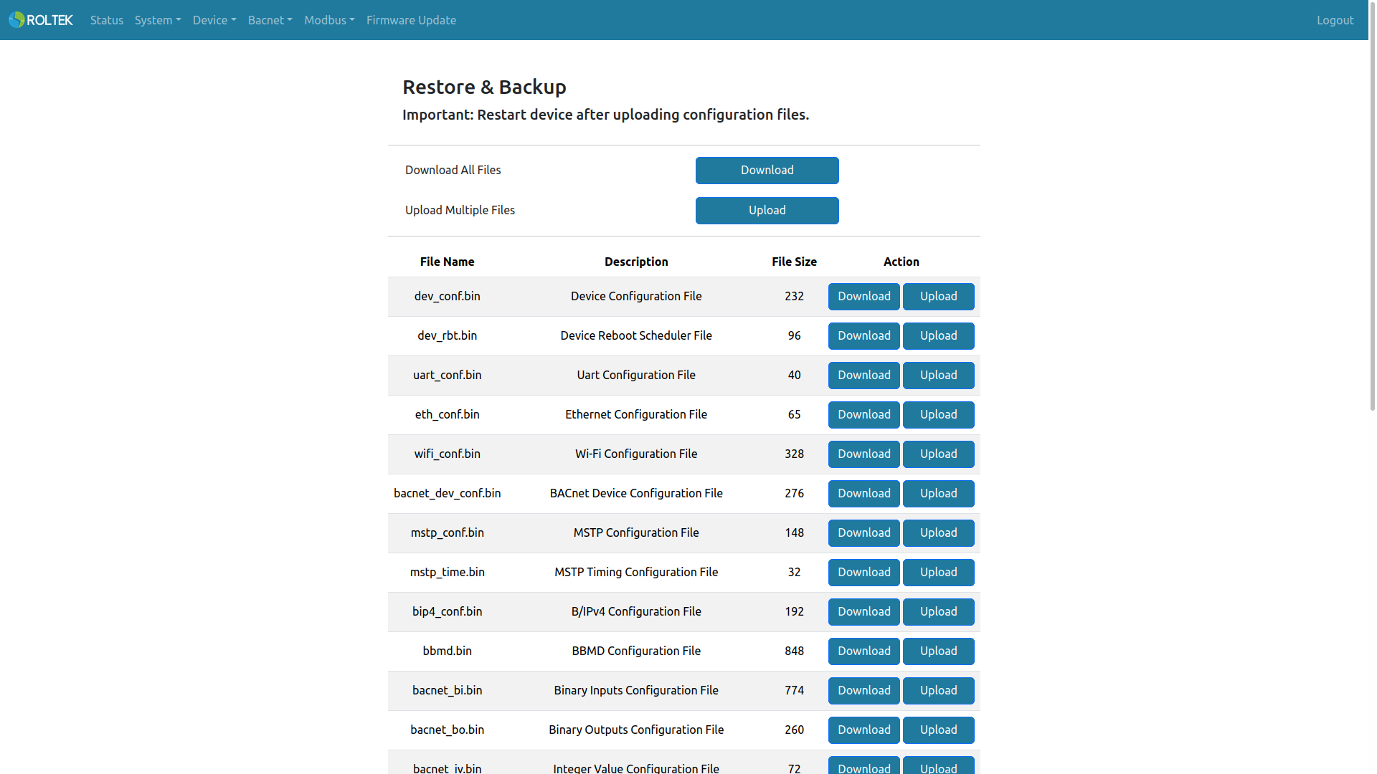Click the 'Download All Files' label

pos(453,171)
